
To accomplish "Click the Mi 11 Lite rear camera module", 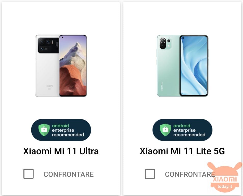I will coord(165,43).
